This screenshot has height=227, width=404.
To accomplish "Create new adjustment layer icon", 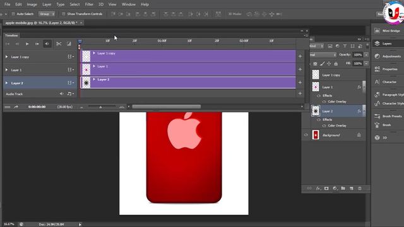I will [335, 189].
